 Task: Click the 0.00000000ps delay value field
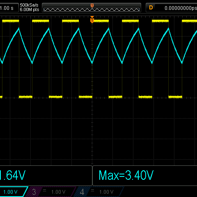pos(181,8)
